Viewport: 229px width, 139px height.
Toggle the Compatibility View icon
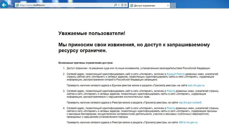click(122, 5)
